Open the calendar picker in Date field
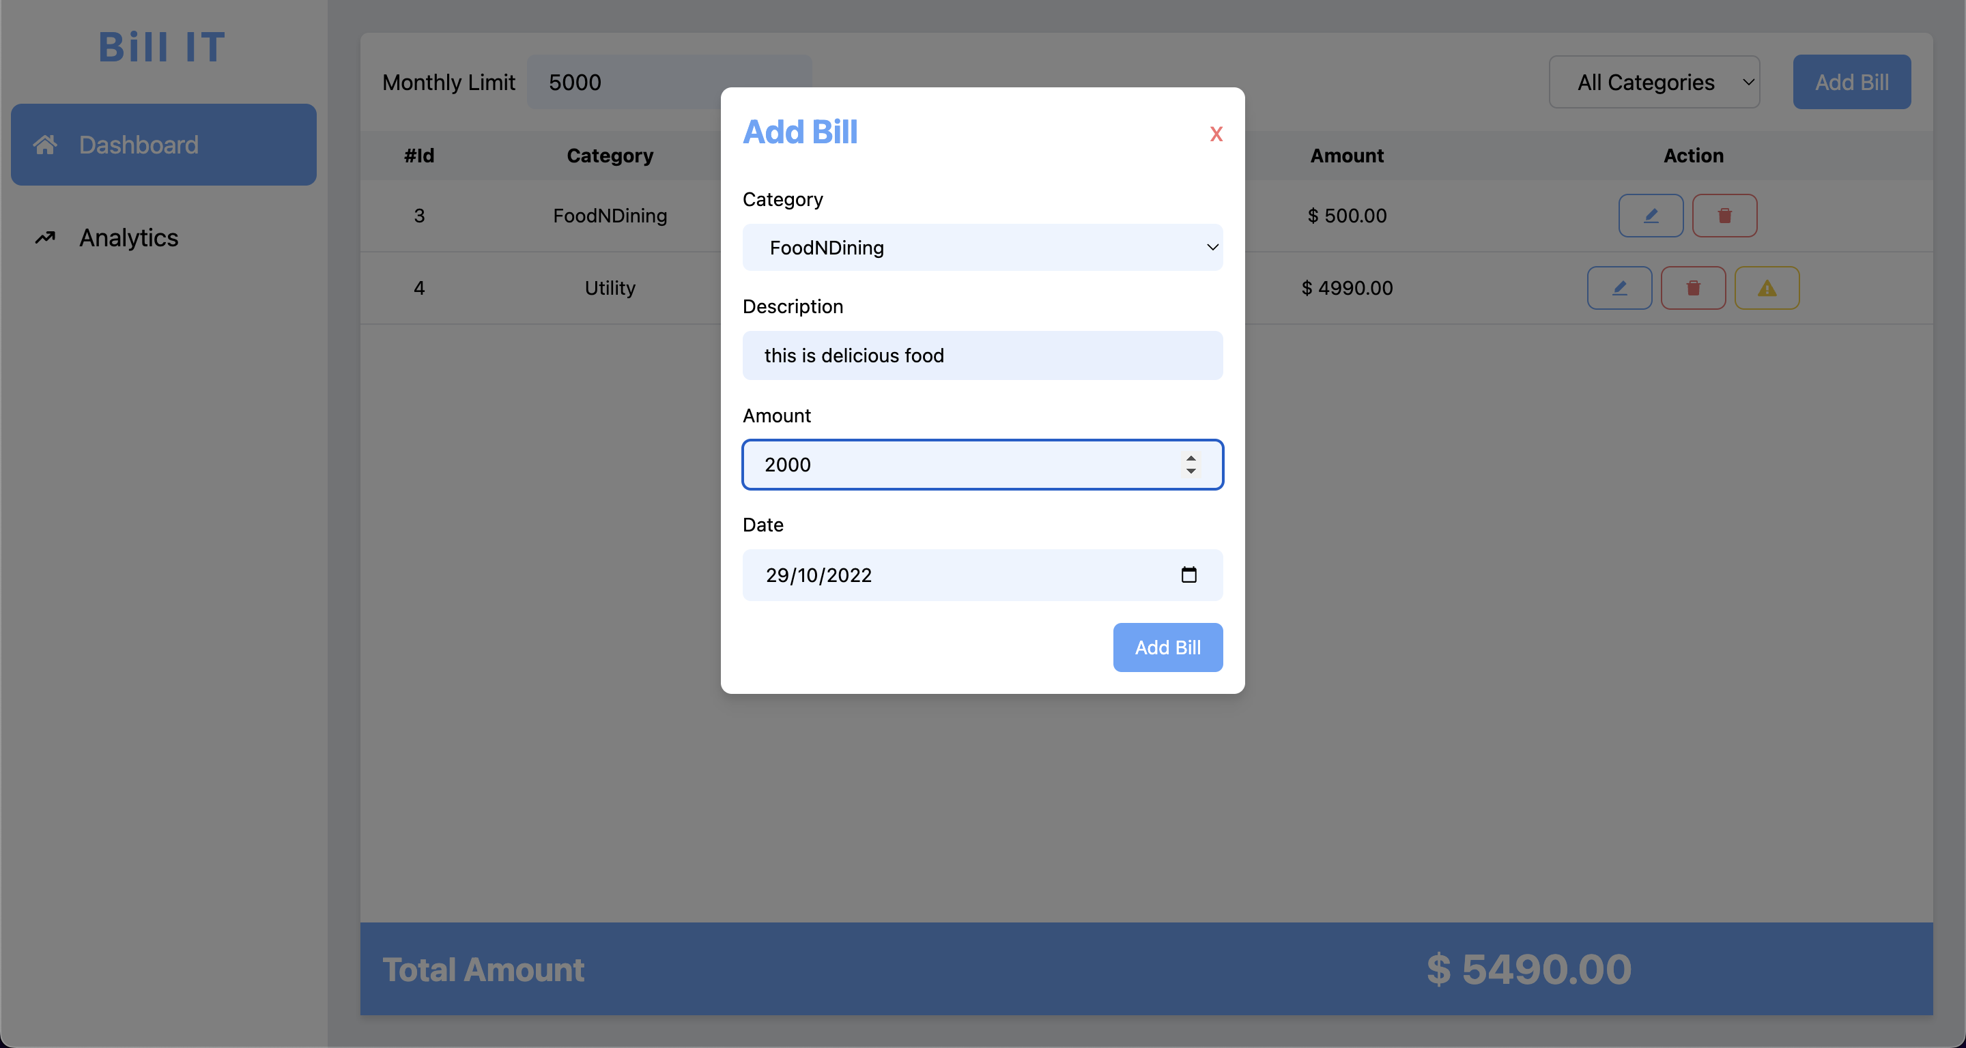This screenshot has height=1048, width=1966. pyautogui.click(x=1188, y=574)
